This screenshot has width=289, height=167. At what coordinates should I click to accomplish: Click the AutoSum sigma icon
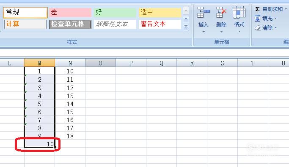[x=258, y=9]
